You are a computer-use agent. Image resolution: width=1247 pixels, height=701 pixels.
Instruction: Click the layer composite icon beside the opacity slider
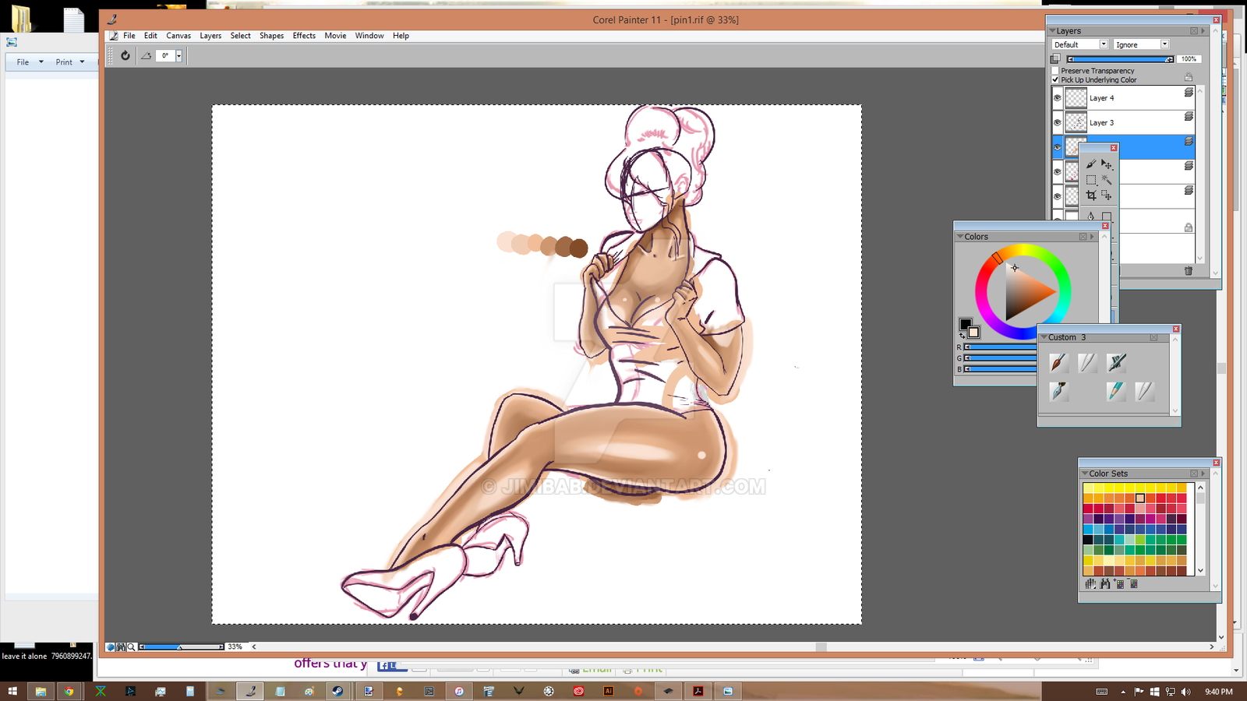coord(1055,59)
